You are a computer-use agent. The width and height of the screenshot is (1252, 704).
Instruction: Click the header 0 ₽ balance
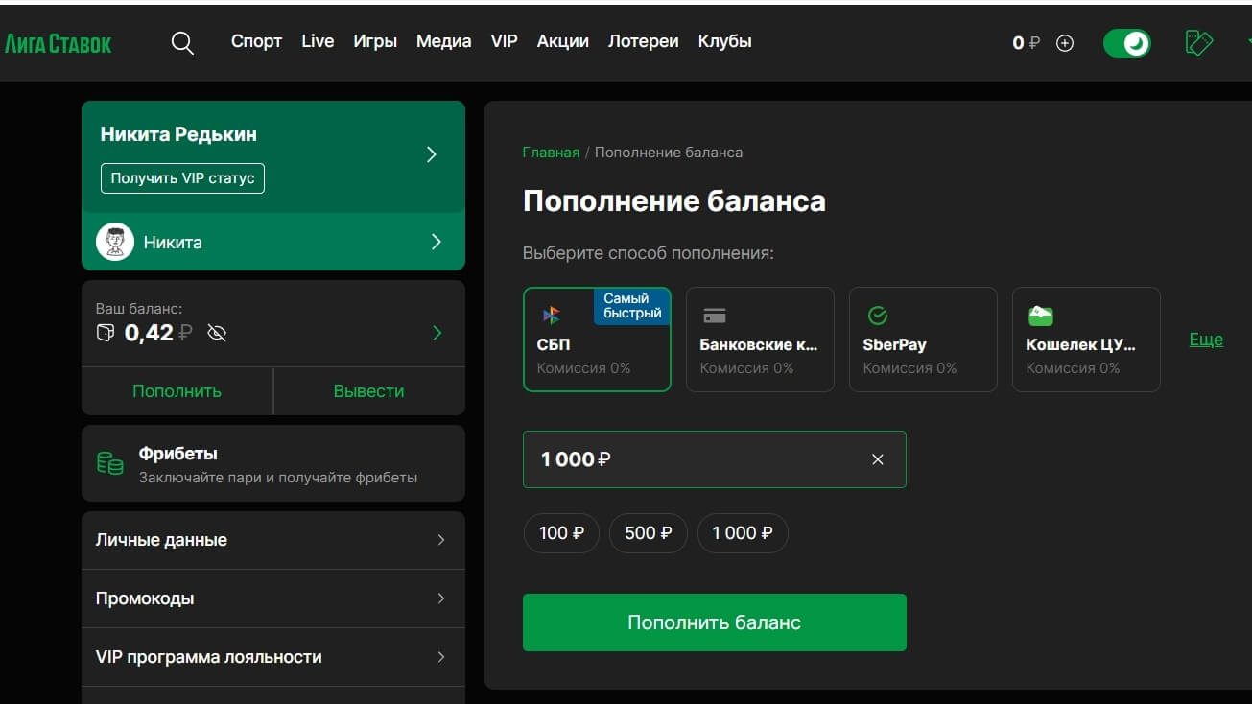(x=1026, y=43)
